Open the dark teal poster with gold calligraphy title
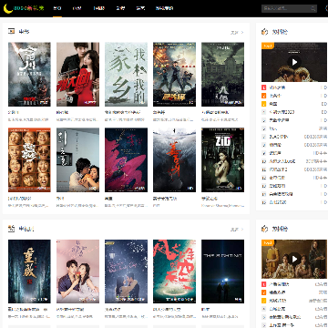The height and width of the screenshot is (328, 328). [29, 272]
